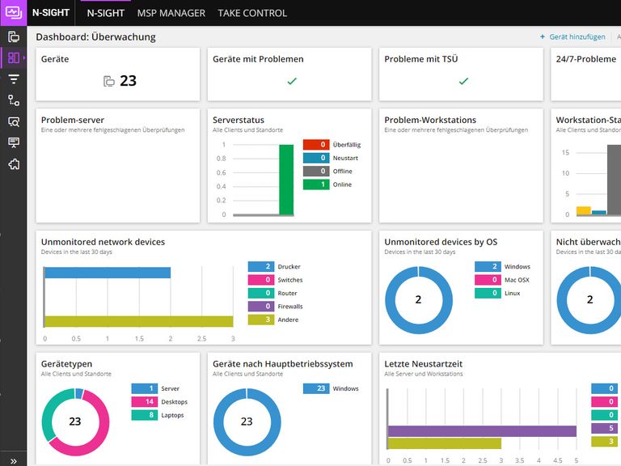
Task: Click the N-SIGHT product name label
Action: 51,13
